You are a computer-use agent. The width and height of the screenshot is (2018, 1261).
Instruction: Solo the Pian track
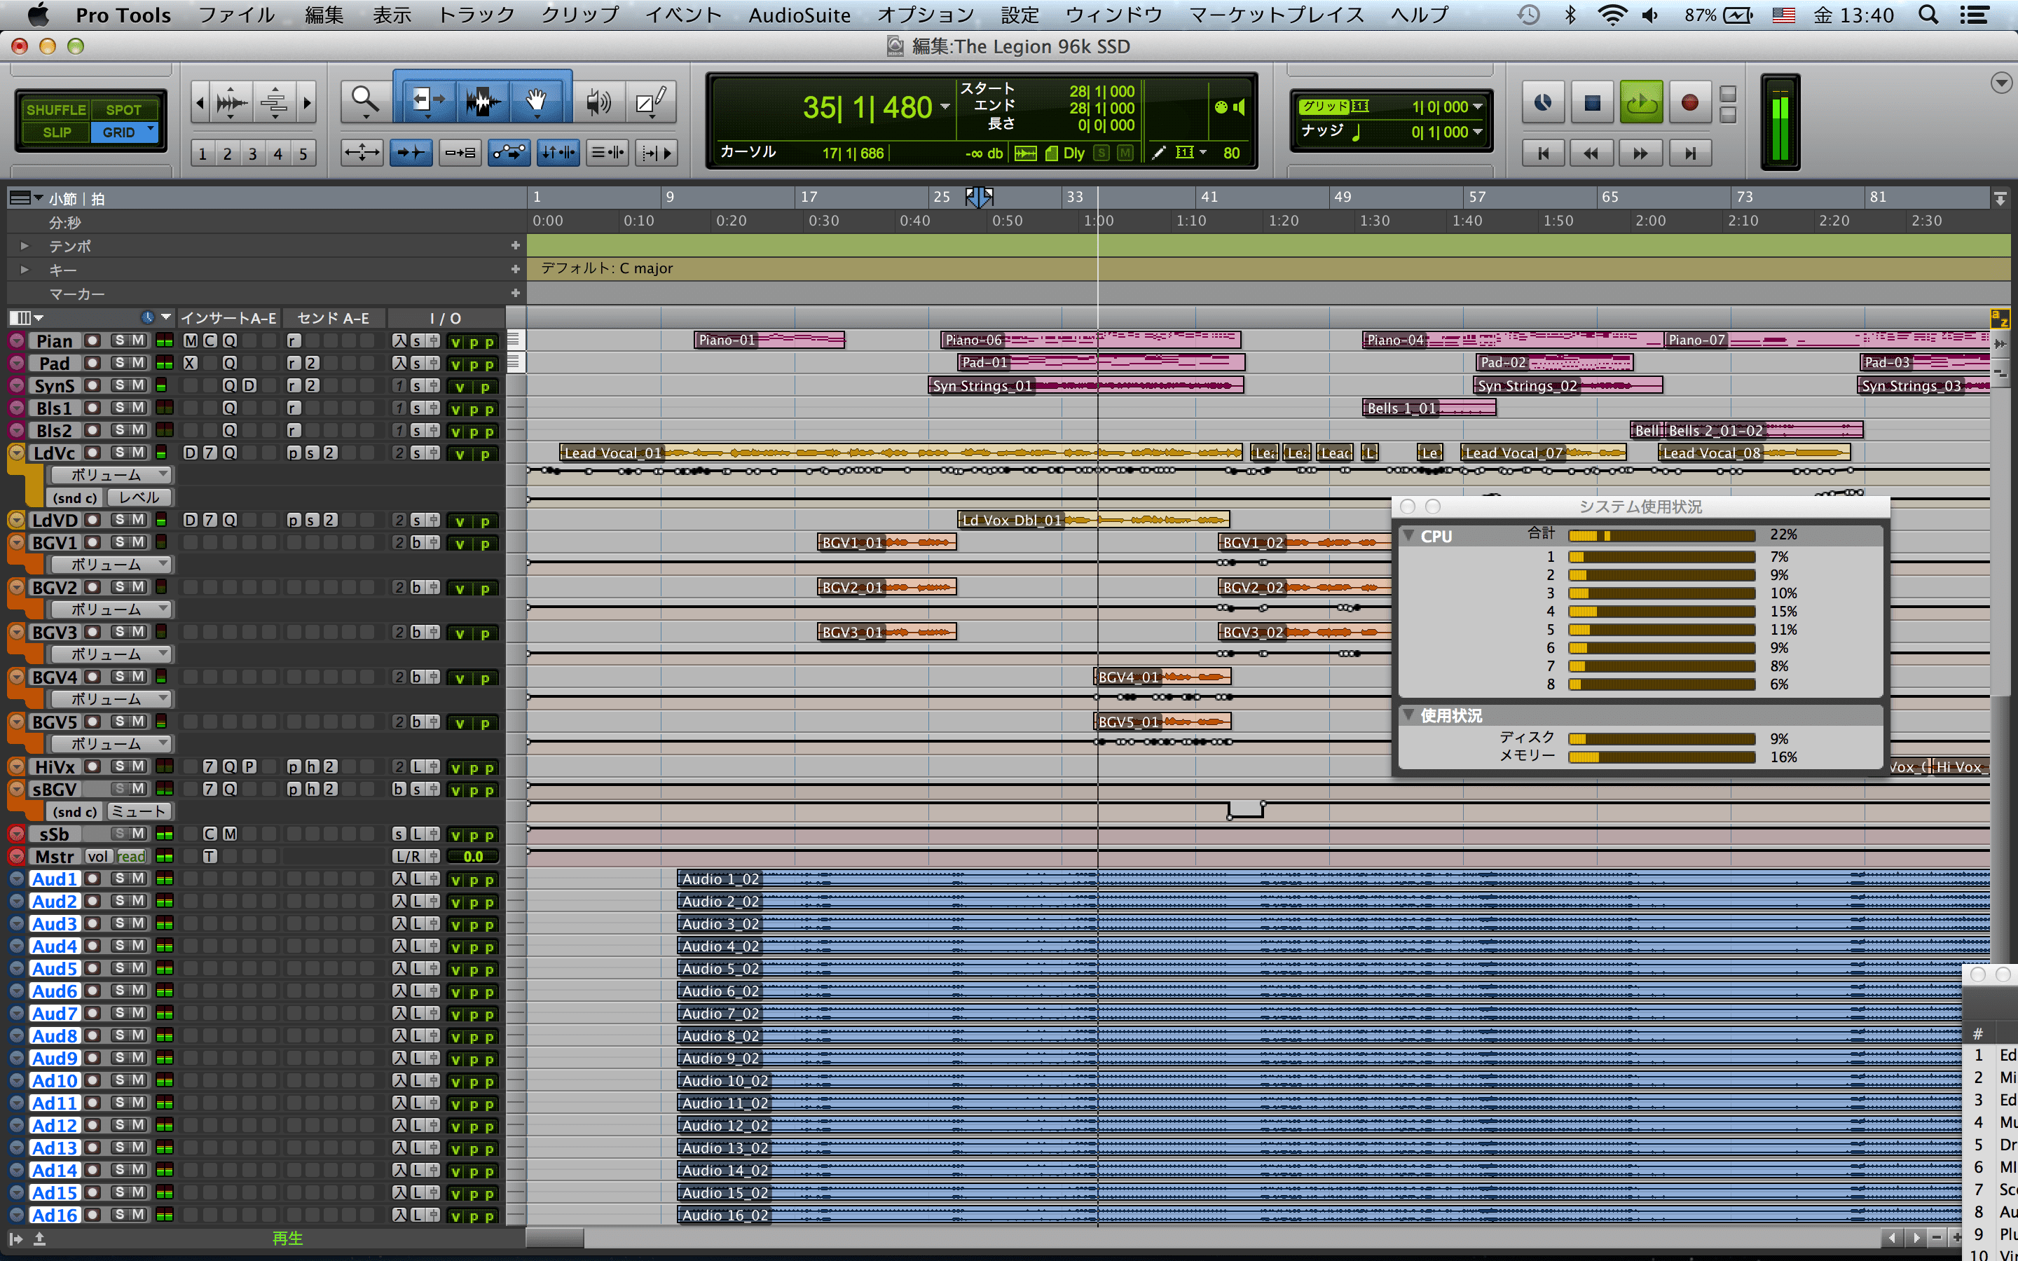click(x=119, y=340)
